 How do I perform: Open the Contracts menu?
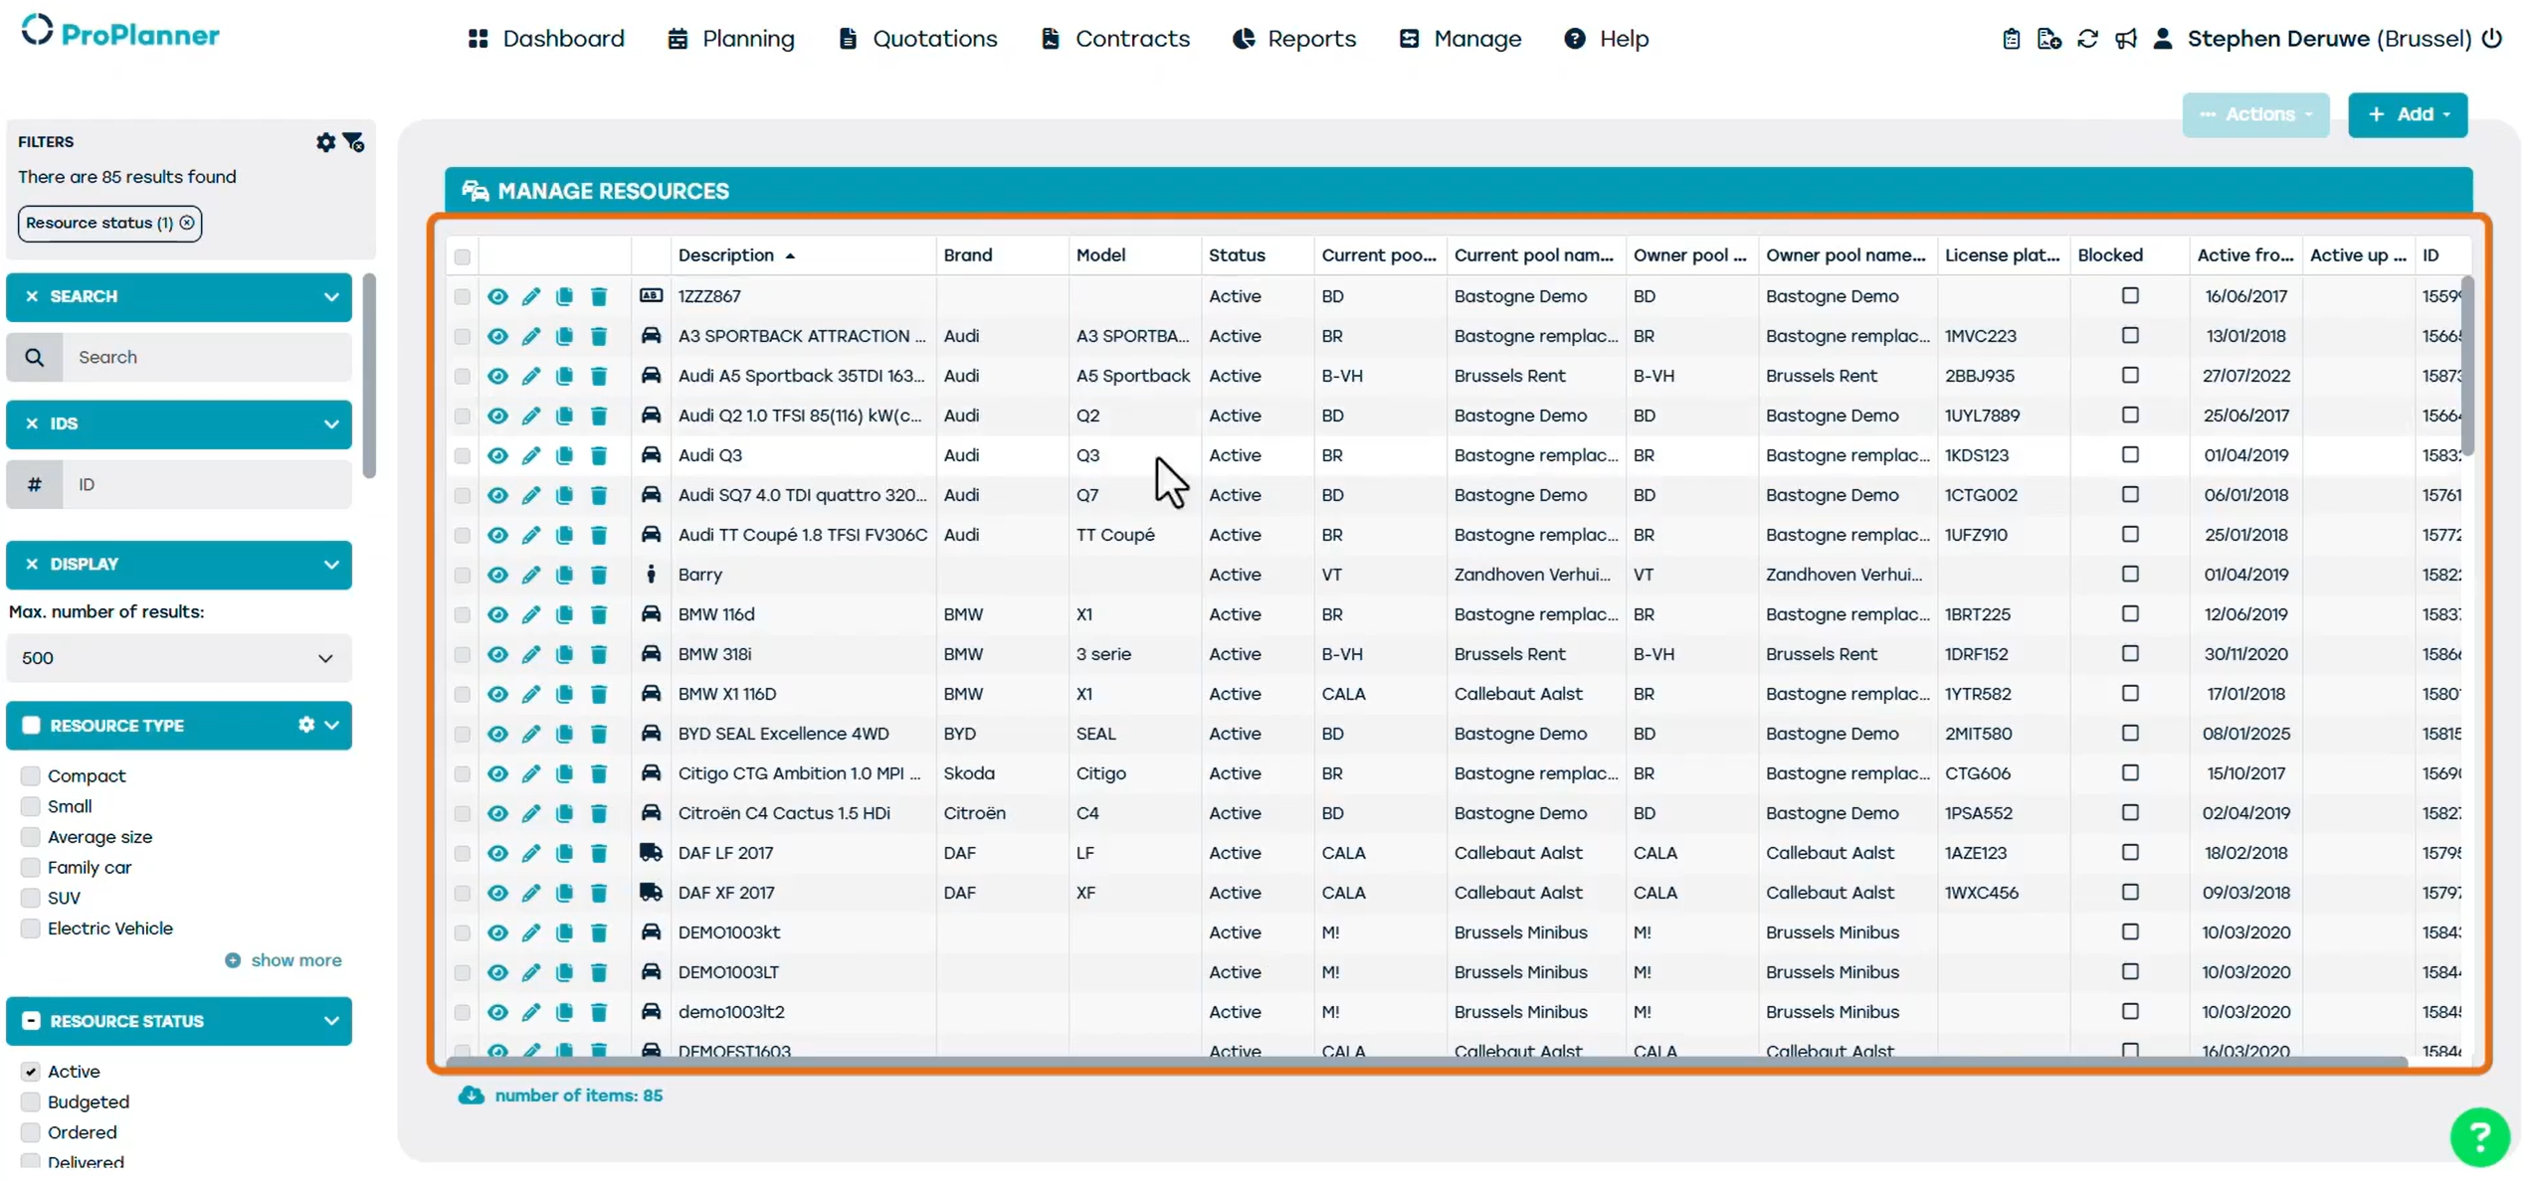click(1115, 39)
